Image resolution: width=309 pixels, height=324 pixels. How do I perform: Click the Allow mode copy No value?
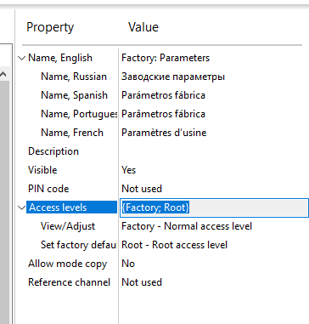click(x=128, y=264)
